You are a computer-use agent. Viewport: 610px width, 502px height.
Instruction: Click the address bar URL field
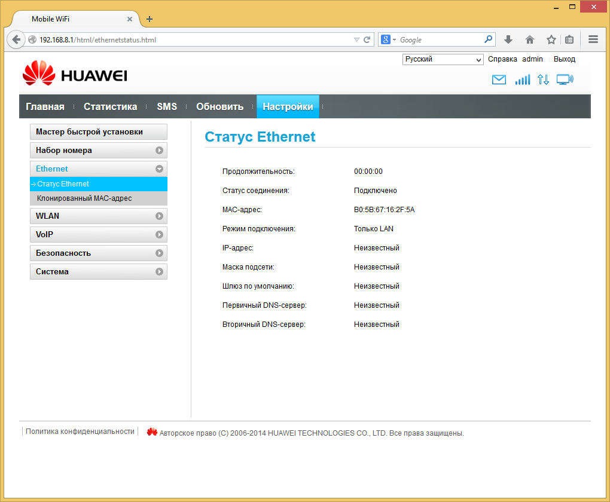[194, 39]
